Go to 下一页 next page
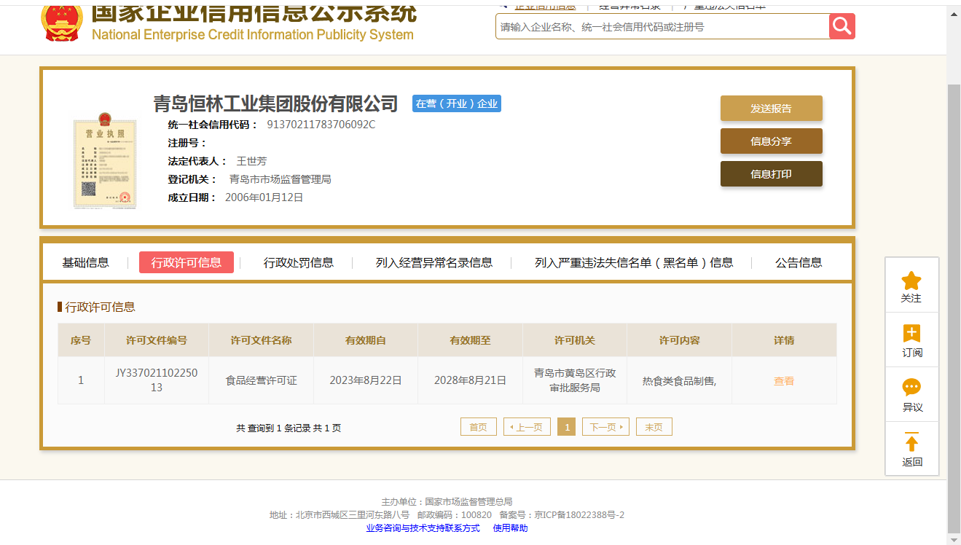 click(605, 427)
